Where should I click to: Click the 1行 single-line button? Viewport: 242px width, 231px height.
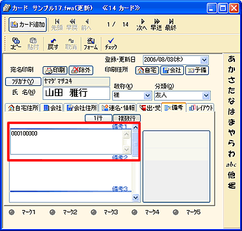click(98, 118)
